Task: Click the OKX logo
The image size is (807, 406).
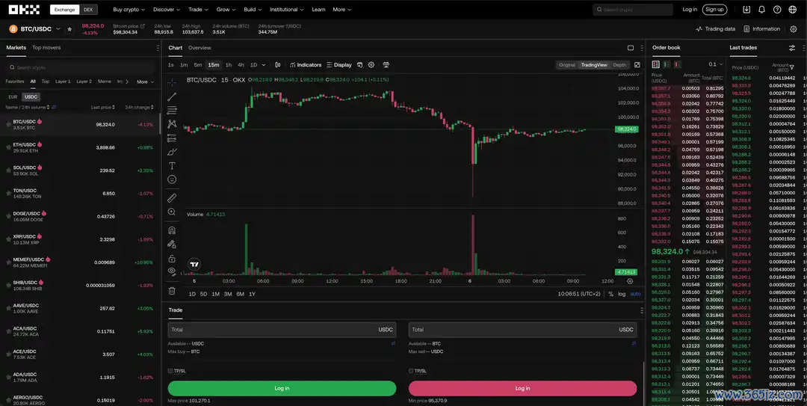Action: tap(24, 9)
